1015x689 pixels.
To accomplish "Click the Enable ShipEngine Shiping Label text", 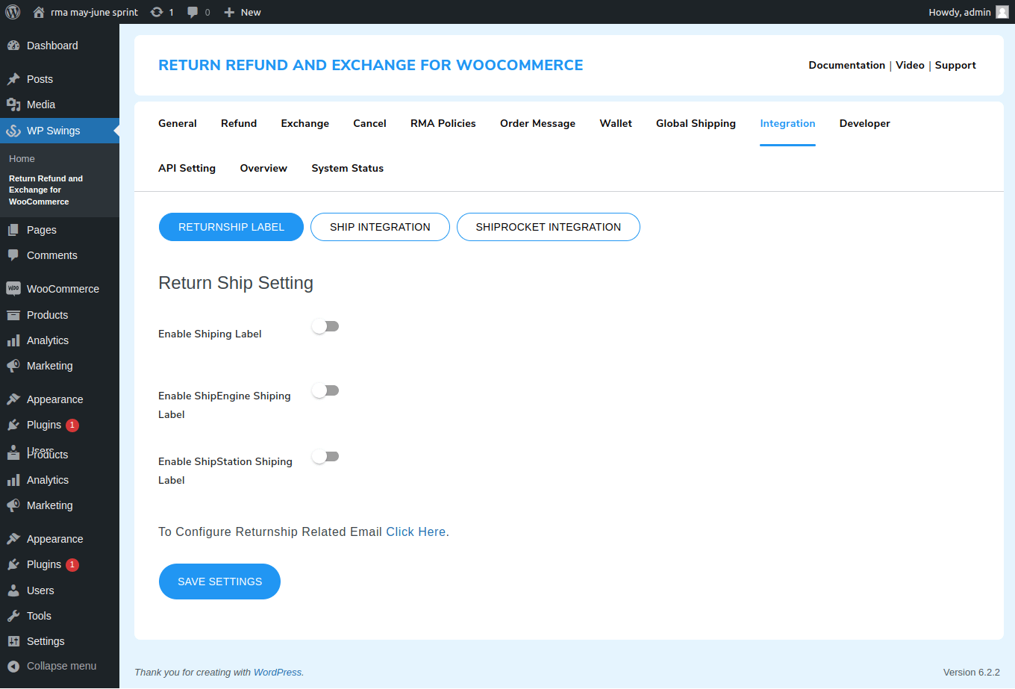I will pos(225,405).
